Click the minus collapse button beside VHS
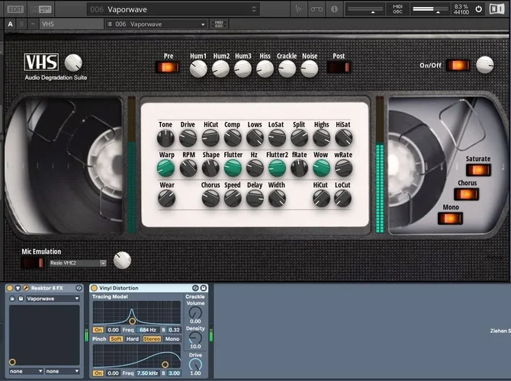 [33, 24]
